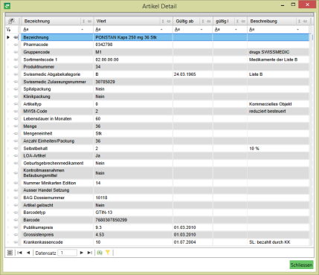This screenshot has height=275, width=319.
Task: Click the sum icon in Beschreibung column header
Action: 299,22
